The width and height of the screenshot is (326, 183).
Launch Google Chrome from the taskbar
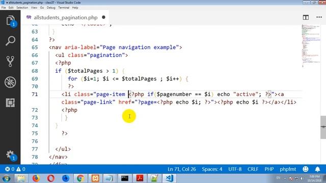[x=80, y=178]
